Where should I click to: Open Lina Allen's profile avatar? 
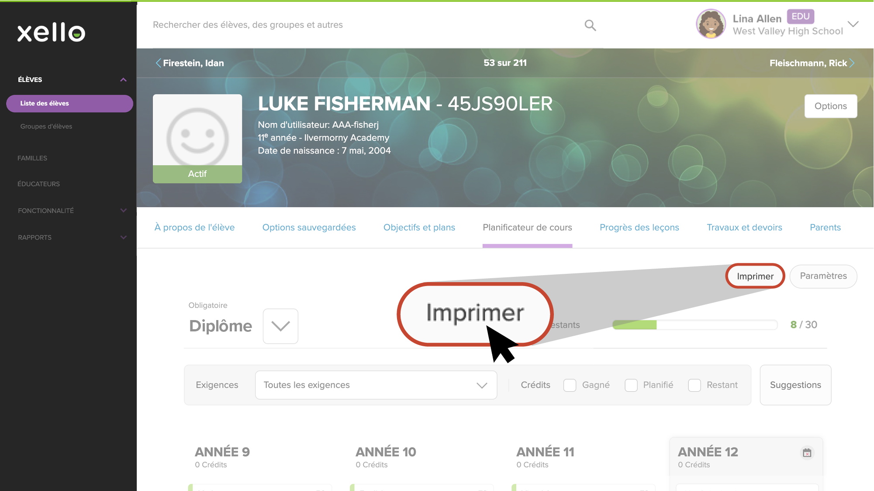pos(711,24)
